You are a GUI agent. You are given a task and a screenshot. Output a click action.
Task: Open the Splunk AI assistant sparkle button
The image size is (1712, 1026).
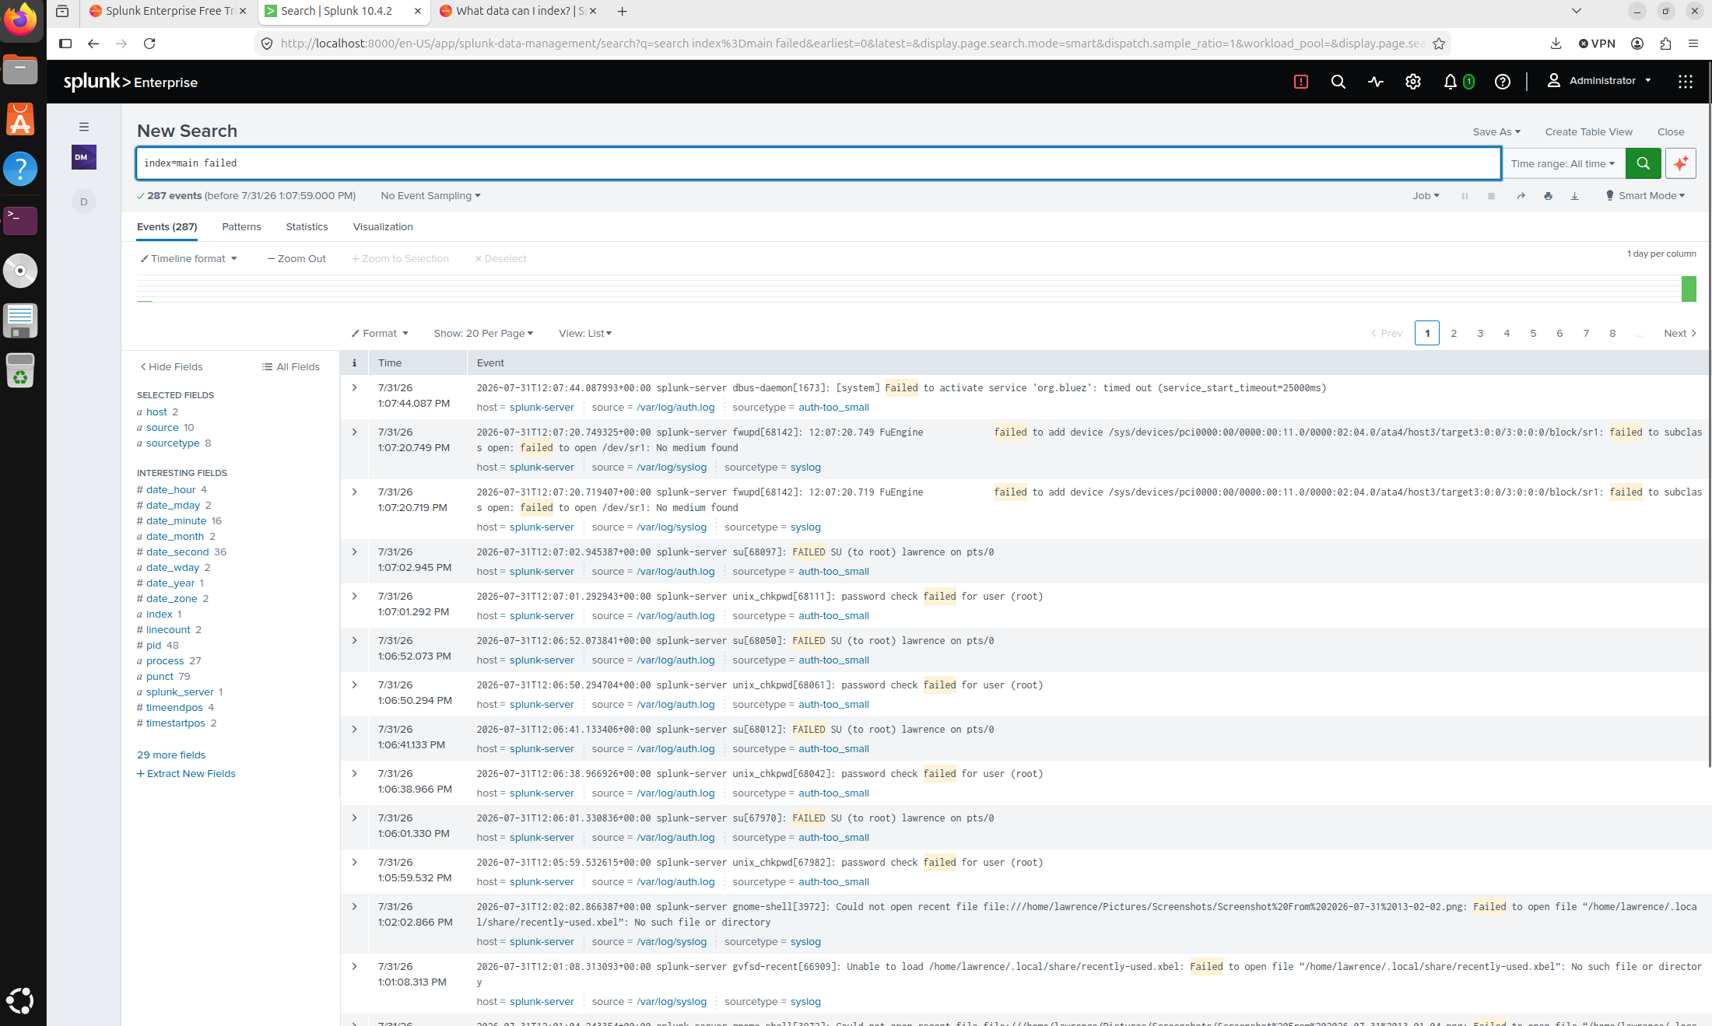coord(1681,163)
